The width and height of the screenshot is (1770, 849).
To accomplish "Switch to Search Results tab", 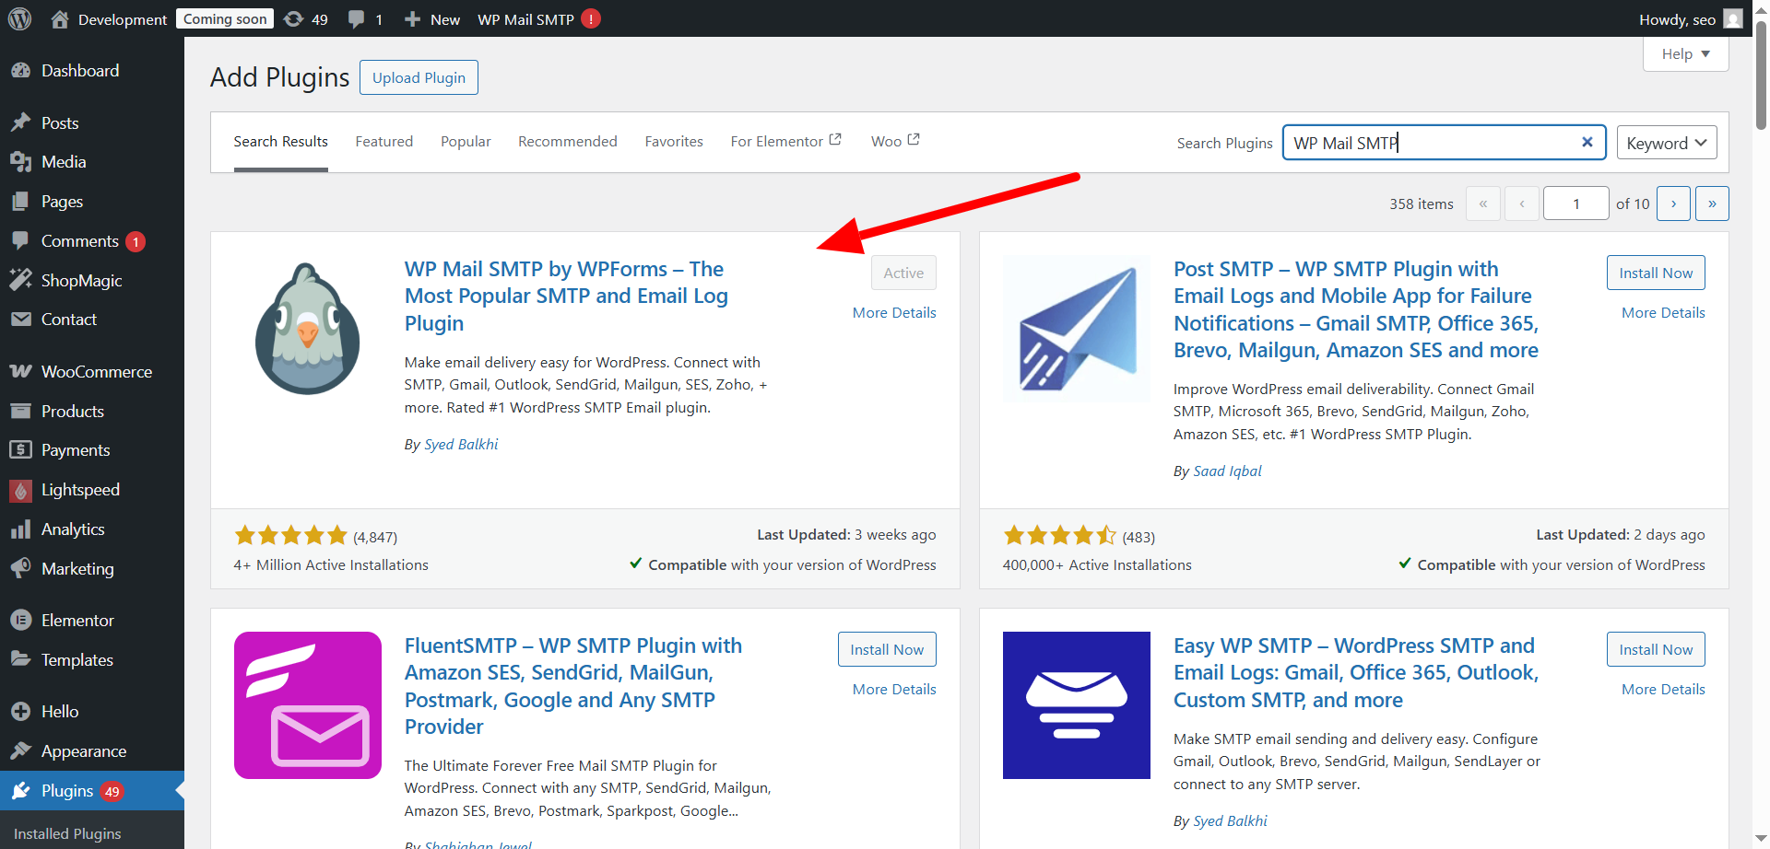I will coord(280,142).
